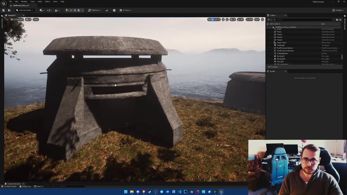Open the Selection Mode dropdown
The width and height of the screenshot is (347, 195).
(25, 10)
